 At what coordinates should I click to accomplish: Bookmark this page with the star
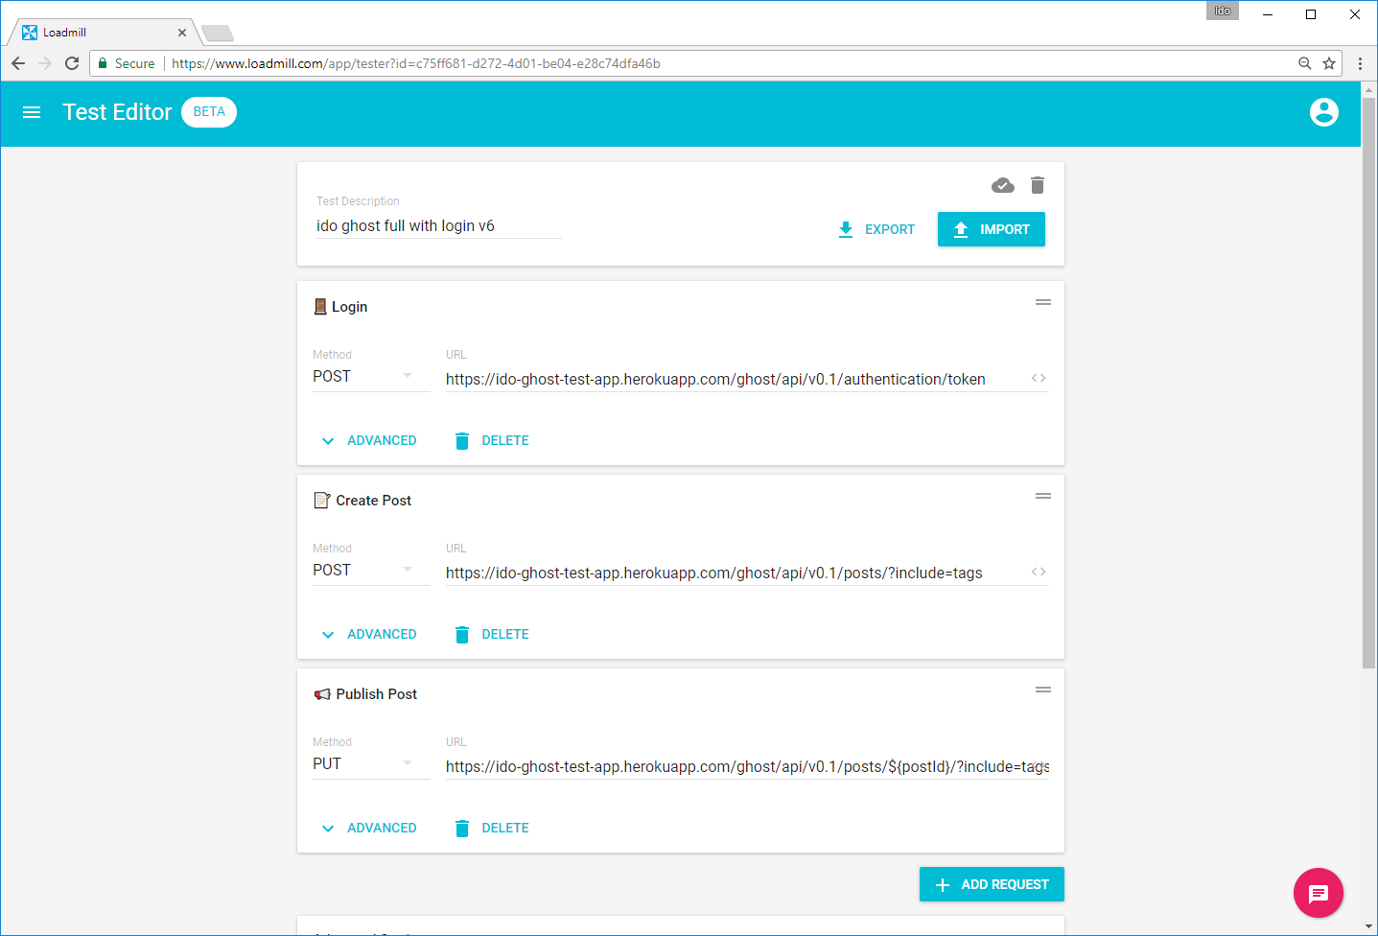[x=1329, y=63]
